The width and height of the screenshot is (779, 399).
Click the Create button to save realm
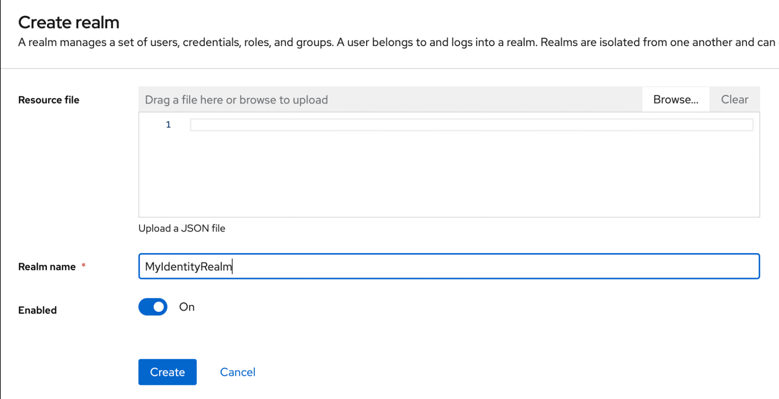(x=167, y=372)
